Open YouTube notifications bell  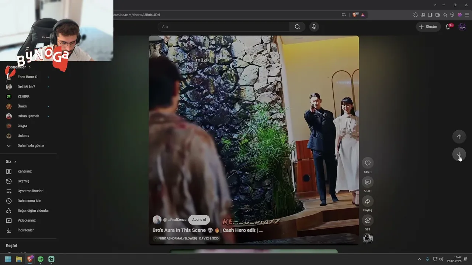click(x=448, y=26)
